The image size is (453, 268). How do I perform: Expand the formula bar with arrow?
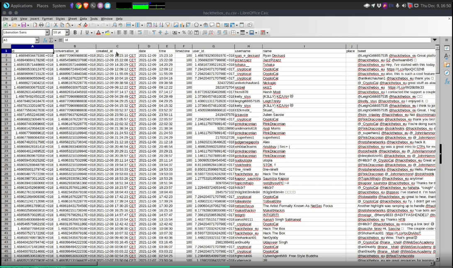[x=434, y=40]
